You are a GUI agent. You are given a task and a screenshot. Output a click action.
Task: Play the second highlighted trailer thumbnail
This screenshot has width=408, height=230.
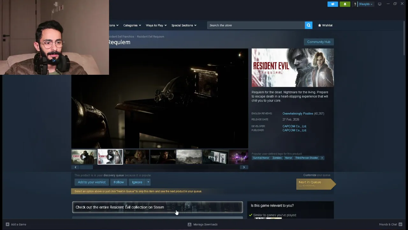tap(110, 157)
